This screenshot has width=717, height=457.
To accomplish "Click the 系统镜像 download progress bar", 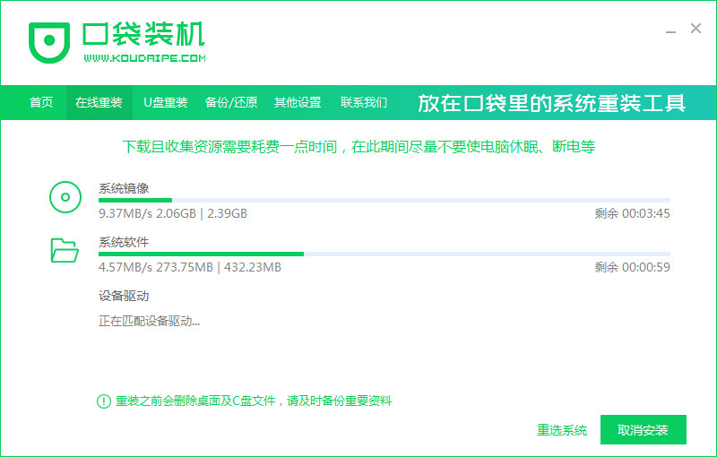I will pos(384,200).
